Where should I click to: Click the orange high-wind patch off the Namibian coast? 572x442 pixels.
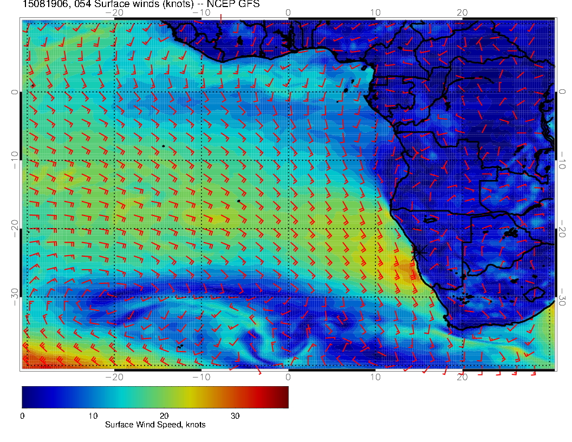405,269
